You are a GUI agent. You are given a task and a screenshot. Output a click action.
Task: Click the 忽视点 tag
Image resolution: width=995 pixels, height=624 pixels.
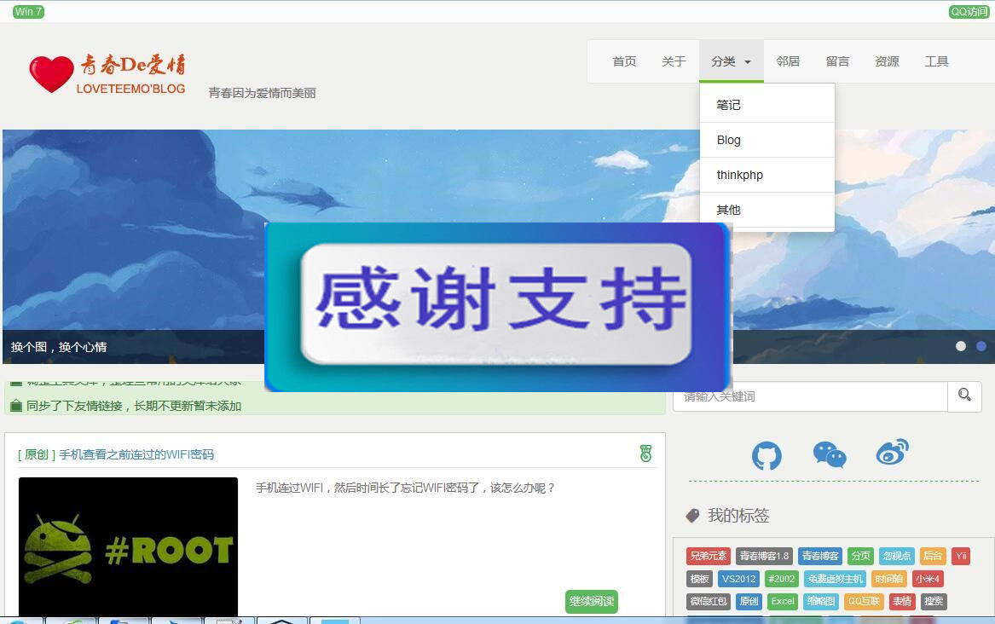click(897, 556)
